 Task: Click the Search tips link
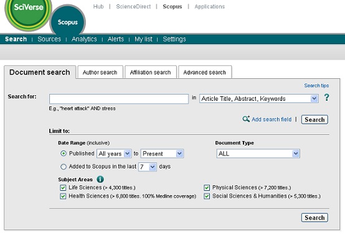316,85
